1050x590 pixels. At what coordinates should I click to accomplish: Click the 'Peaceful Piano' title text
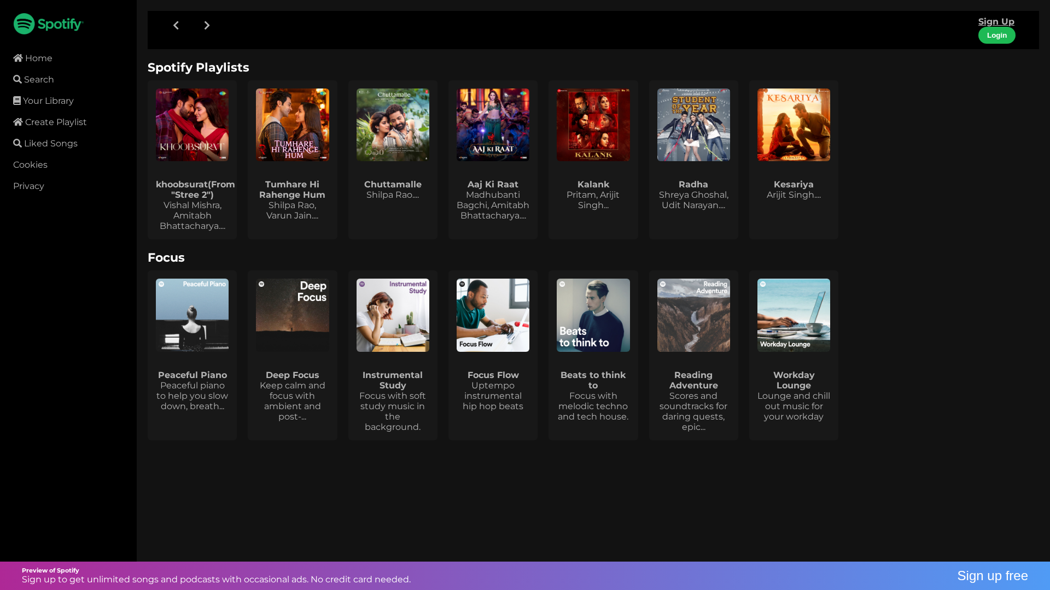tap(192, 375)
